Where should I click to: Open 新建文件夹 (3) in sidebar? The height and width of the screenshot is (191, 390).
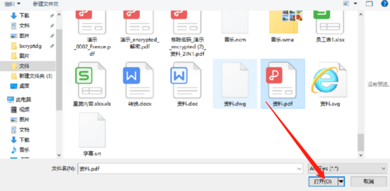[x=32, y=76]
